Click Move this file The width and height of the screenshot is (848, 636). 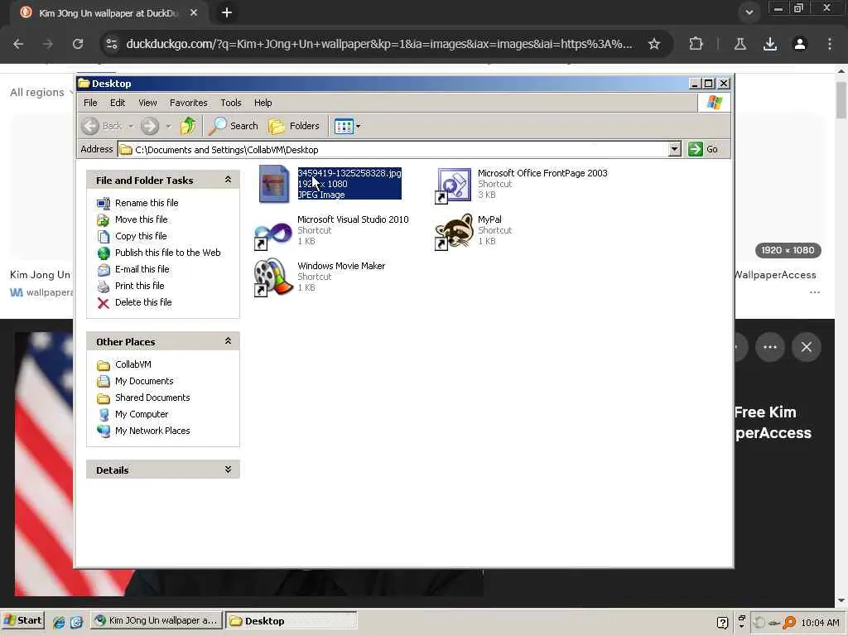[141, 219]
